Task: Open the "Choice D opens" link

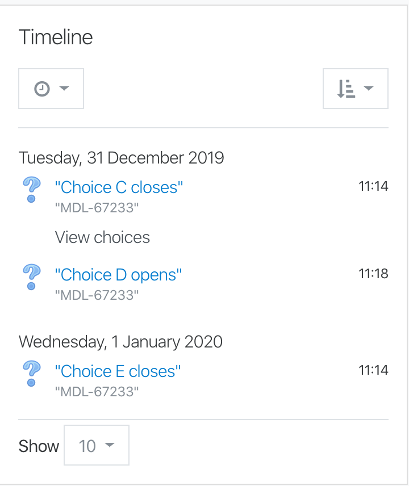Action: [x=118, y=275]
